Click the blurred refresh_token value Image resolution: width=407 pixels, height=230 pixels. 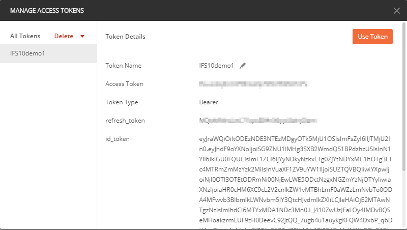pos(258,121)
